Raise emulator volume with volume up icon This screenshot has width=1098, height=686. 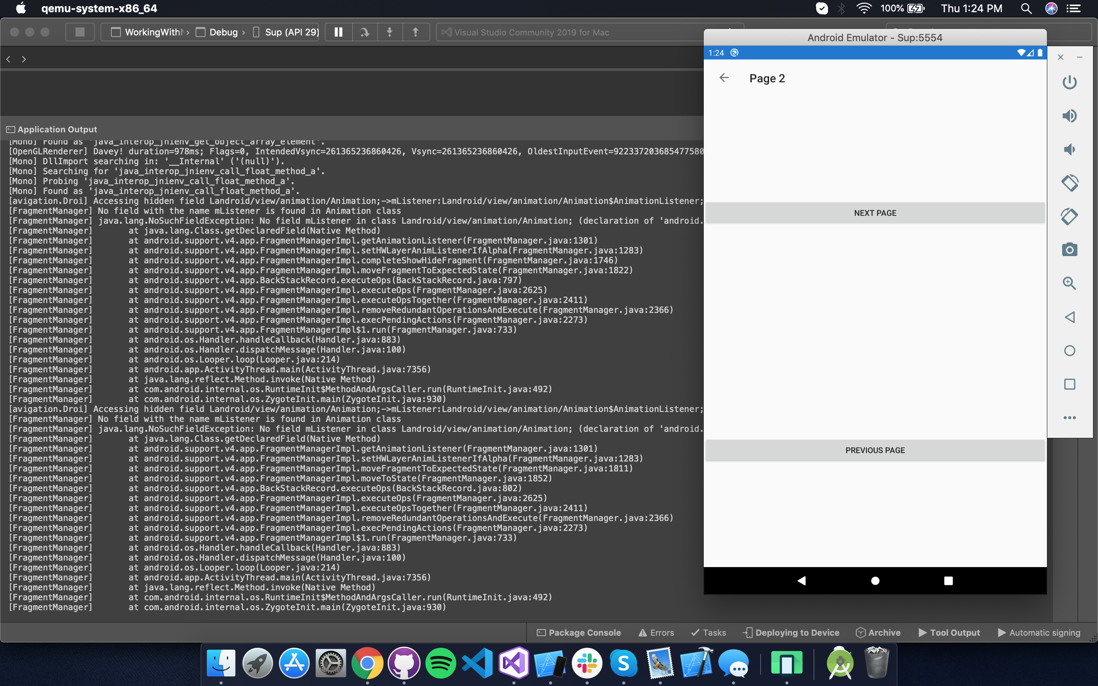click(1069, 116)
